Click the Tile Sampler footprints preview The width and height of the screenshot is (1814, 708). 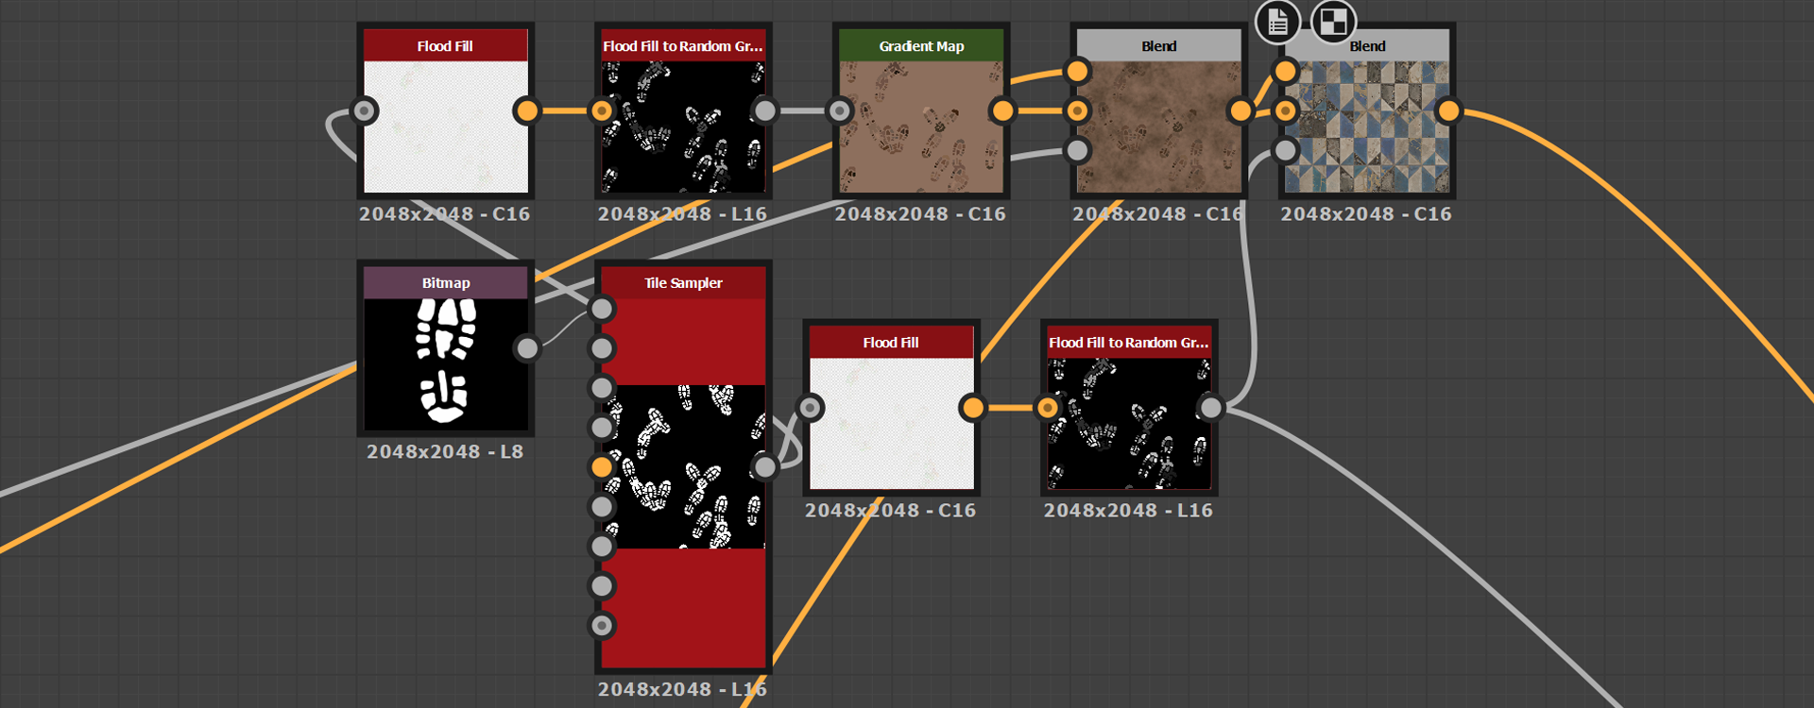[x=683, y=466]
